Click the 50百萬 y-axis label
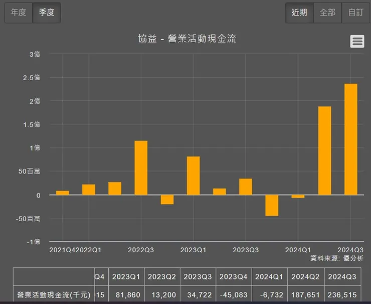 coord(30,171)
